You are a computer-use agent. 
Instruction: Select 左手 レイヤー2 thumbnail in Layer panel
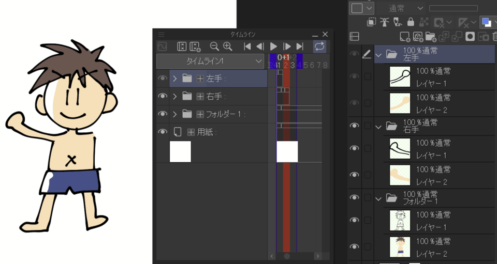click(400, 103)
